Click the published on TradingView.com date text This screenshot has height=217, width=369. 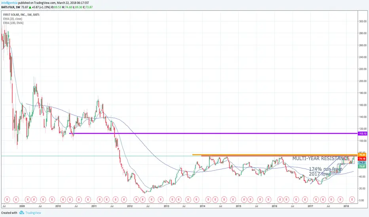point(54,3)
